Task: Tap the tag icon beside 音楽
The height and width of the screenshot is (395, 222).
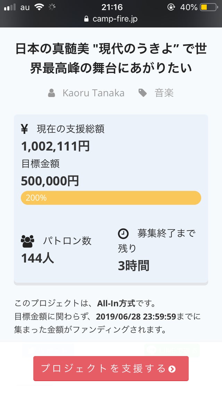Action: coord(143,93)
